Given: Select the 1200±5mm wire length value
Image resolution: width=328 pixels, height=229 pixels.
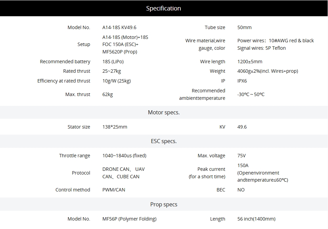Looking at the screenshot, I should (250, 62).
